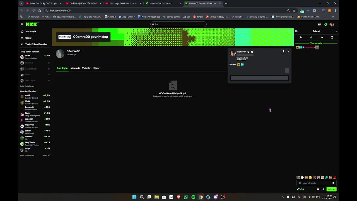Open the Naru League of Legends channel
Screen dimensions: 357x201
pos(35,114)
